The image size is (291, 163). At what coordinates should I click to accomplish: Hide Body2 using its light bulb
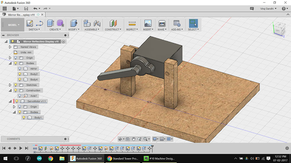(20, 74)
